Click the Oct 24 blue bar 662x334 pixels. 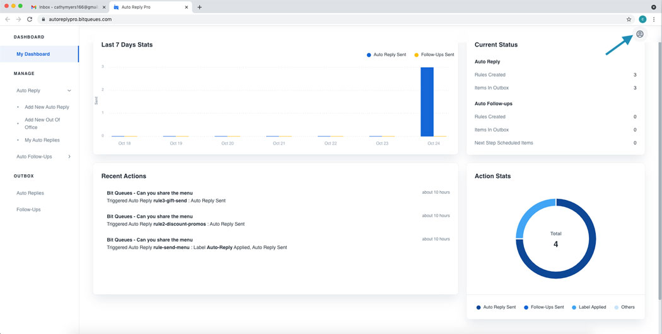point(427,101)
